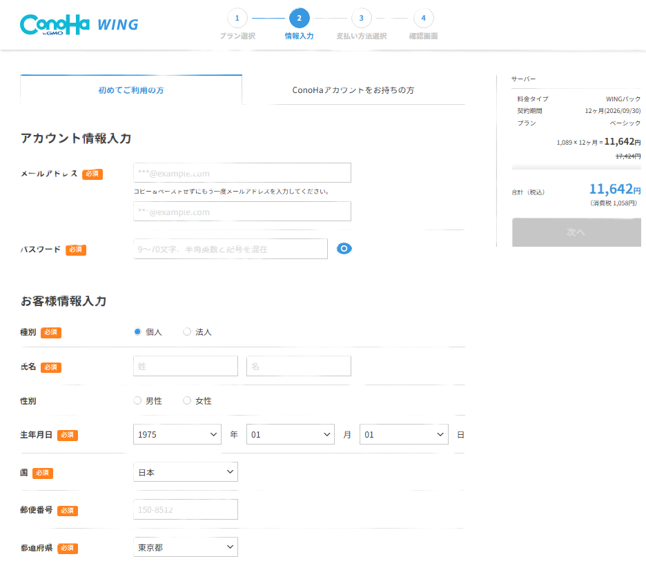Switch to ConoHaアカウントをお持ちの方 tab
Screen dimensions: 646x561
353,90
